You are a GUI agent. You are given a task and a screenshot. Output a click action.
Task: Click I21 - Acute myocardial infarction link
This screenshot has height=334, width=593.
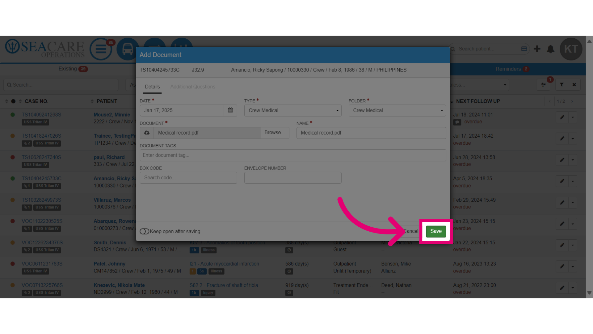pos(224,264)
